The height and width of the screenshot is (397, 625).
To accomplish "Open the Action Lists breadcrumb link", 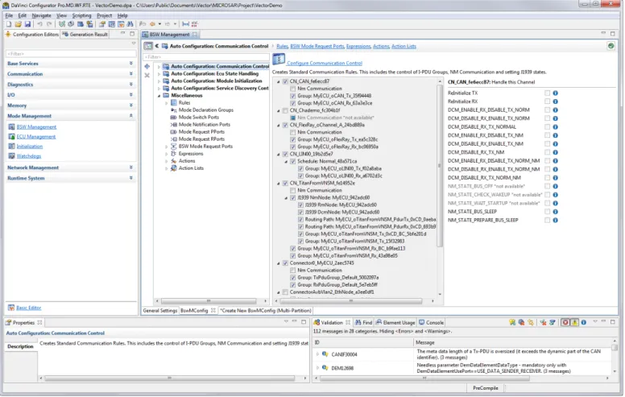I will point(404,46).
